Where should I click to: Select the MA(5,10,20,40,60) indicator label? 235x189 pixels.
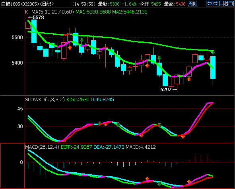coord(52,12)
